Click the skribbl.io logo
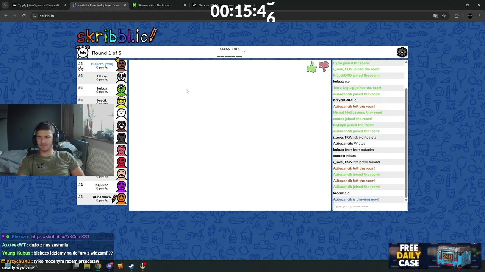This screenshot has height=272, width=485. click(x=117, y=36)
